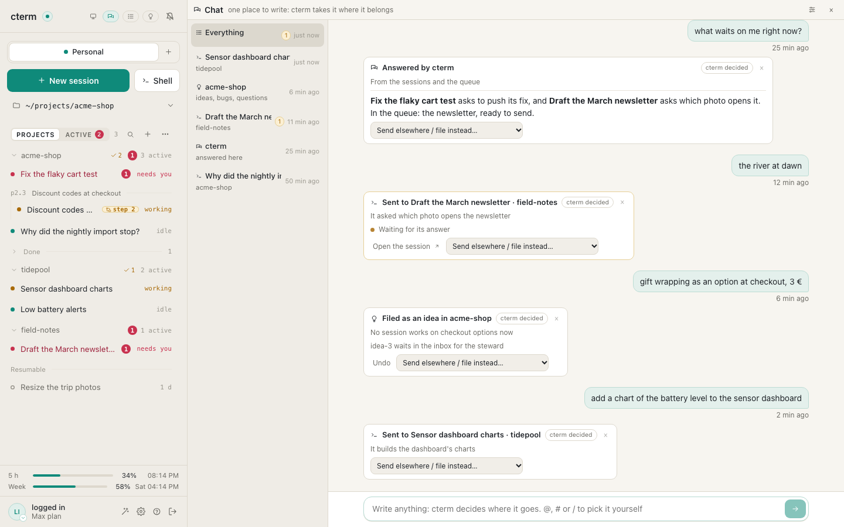
Task: Toggle the lightbulb ideas button in the header
Action: coord(151,16)
